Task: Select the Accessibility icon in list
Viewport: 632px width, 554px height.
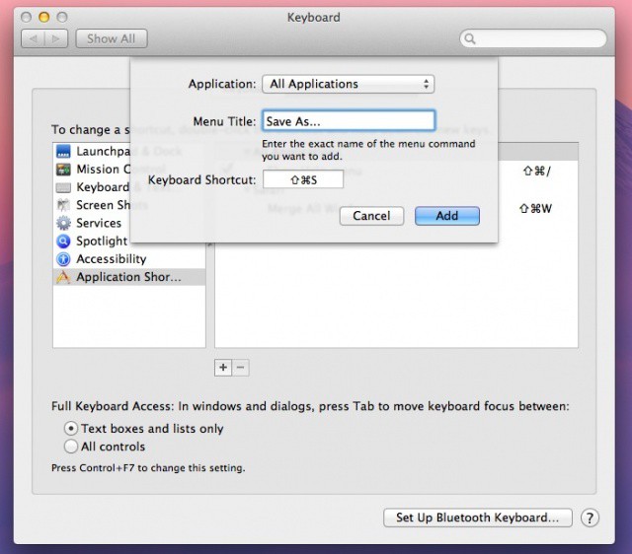Action: tap(63, 259)
